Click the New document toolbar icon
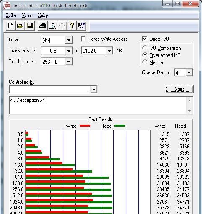202x214 pixels. coord(10,26)
